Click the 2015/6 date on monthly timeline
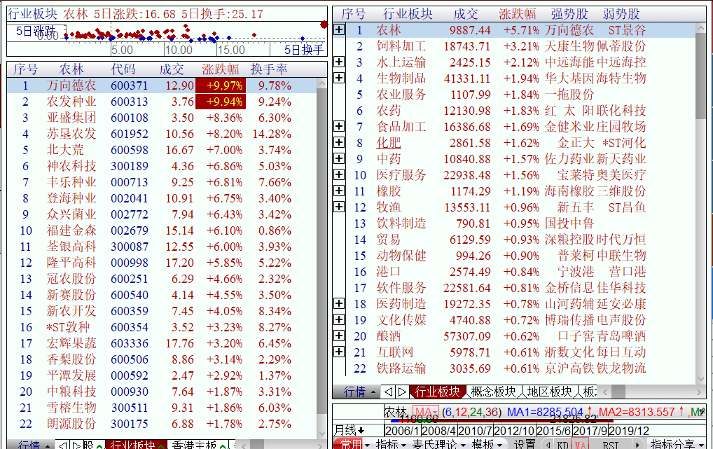The width and height of the screenshot is (713, 449). pos(553,430)
